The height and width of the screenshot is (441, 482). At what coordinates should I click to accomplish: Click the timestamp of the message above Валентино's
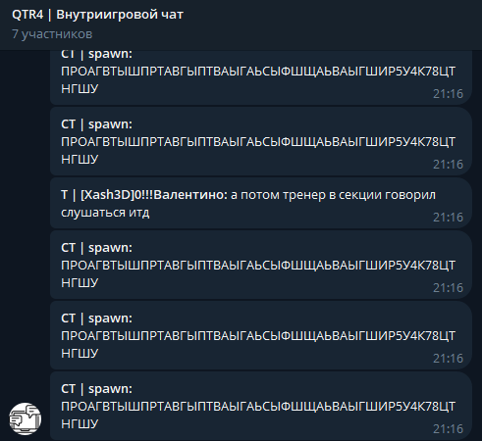pos(448,165)
